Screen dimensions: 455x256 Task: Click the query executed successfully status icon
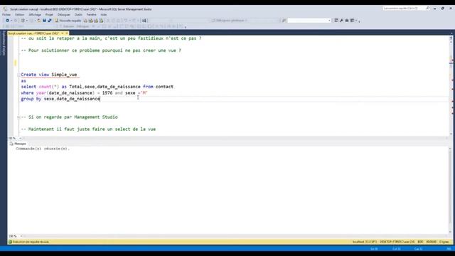point(11,242)
